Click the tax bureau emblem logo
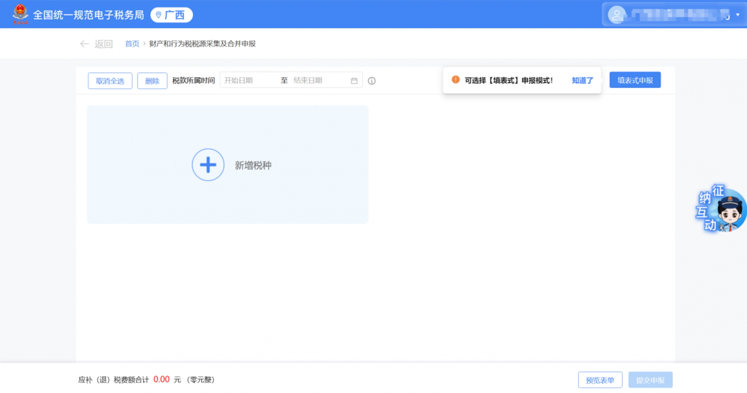 pyautogui.click(x=20, y=14)
